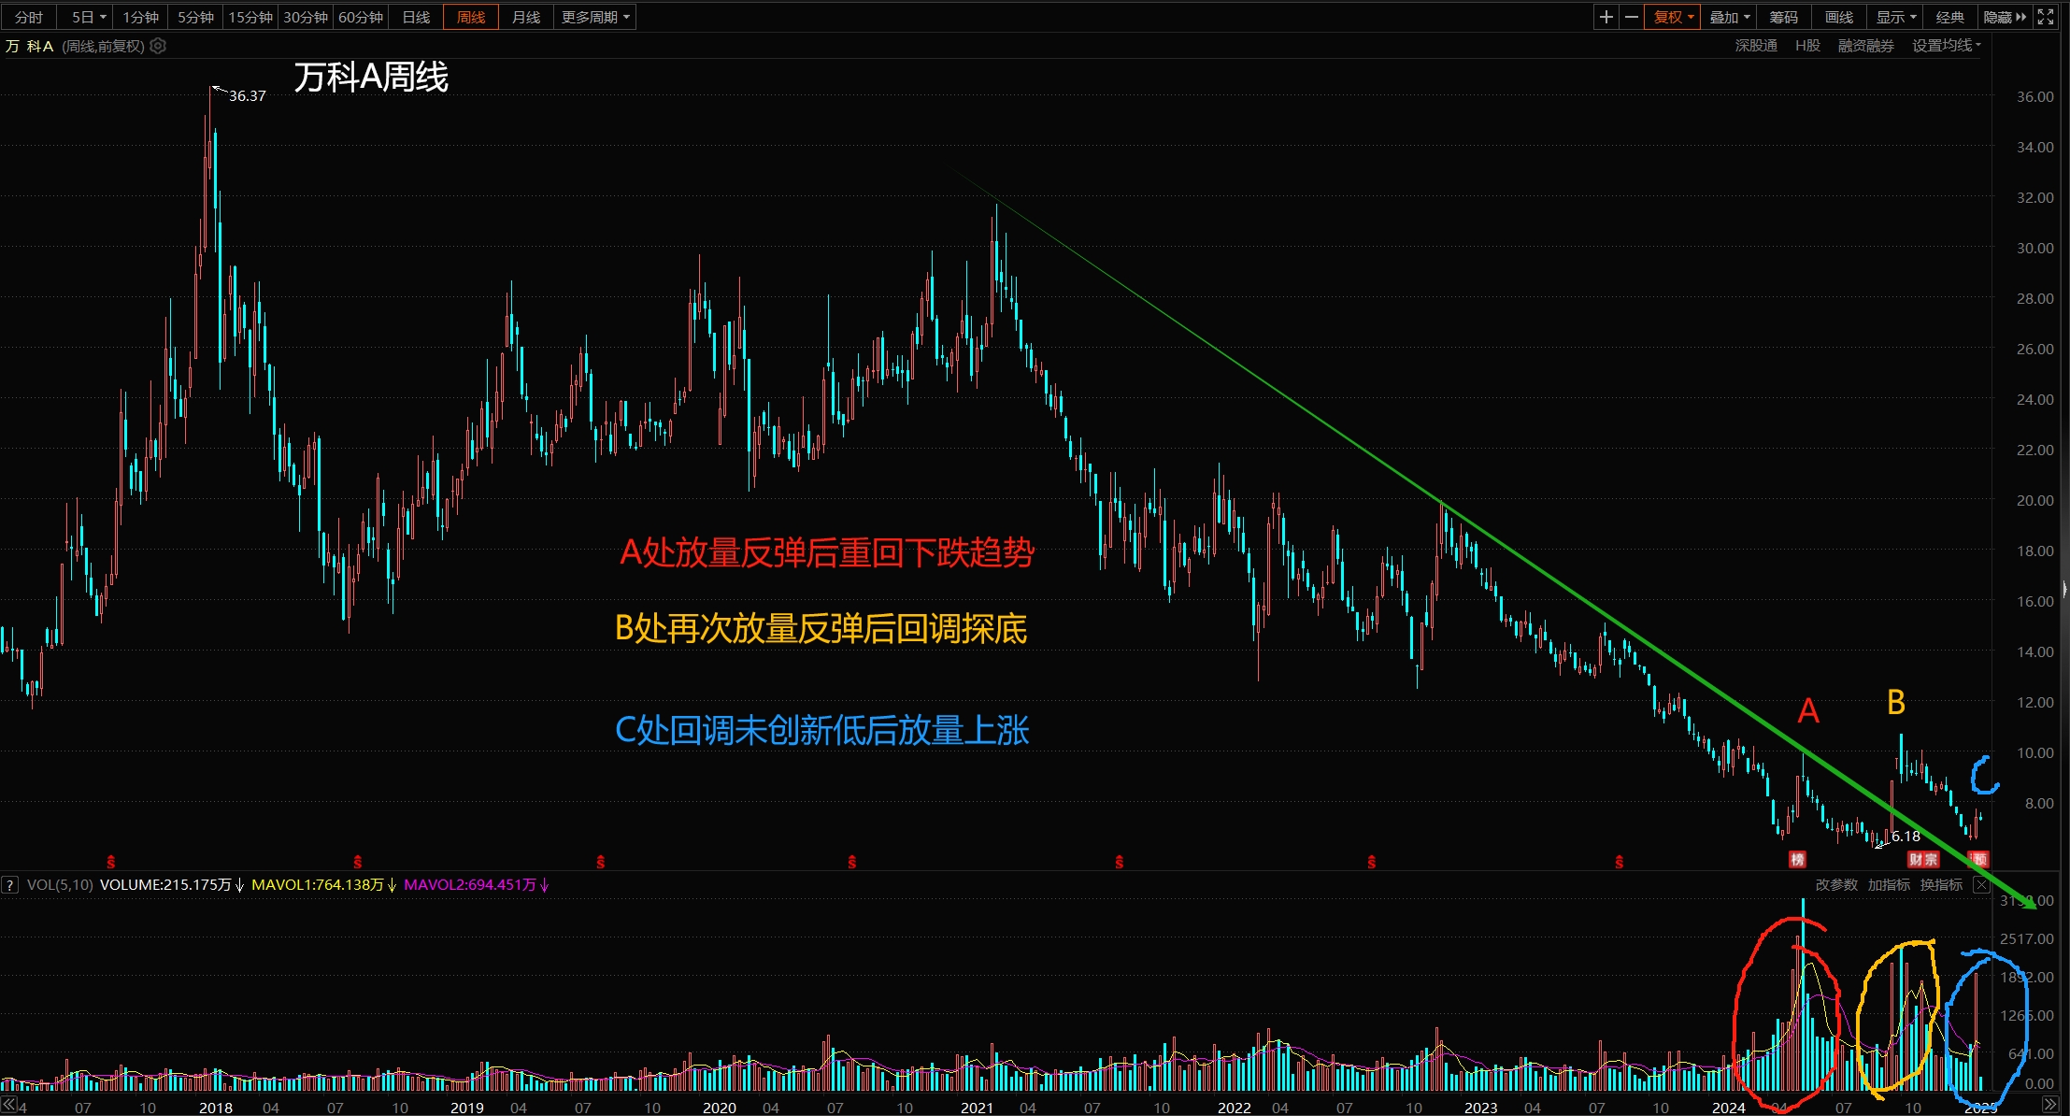Image resolution: width=2070 pixels, height=1116 pixels.
Task: Zoom out chart with minus button
Action: click(x=1631, y=17)
